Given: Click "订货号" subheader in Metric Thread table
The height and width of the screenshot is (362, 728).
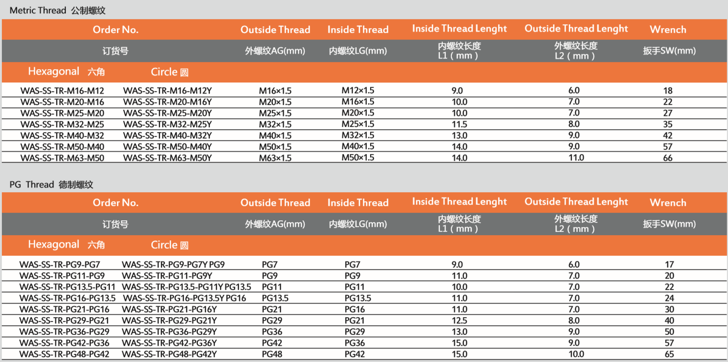Looking at the screenshot, I should pyautogui.click(x=116, y=51).
